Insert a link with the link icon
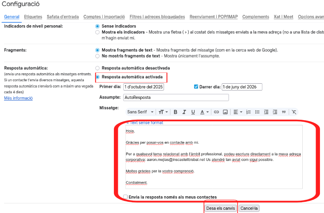Image resolution: width=324 pixels, height=213 pixels. pyautogui.click(x=216, y=112)
